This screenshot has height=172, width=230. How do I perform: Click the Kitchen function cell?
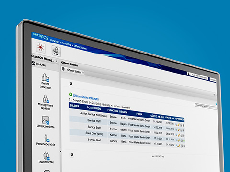[x=114, y=135]
